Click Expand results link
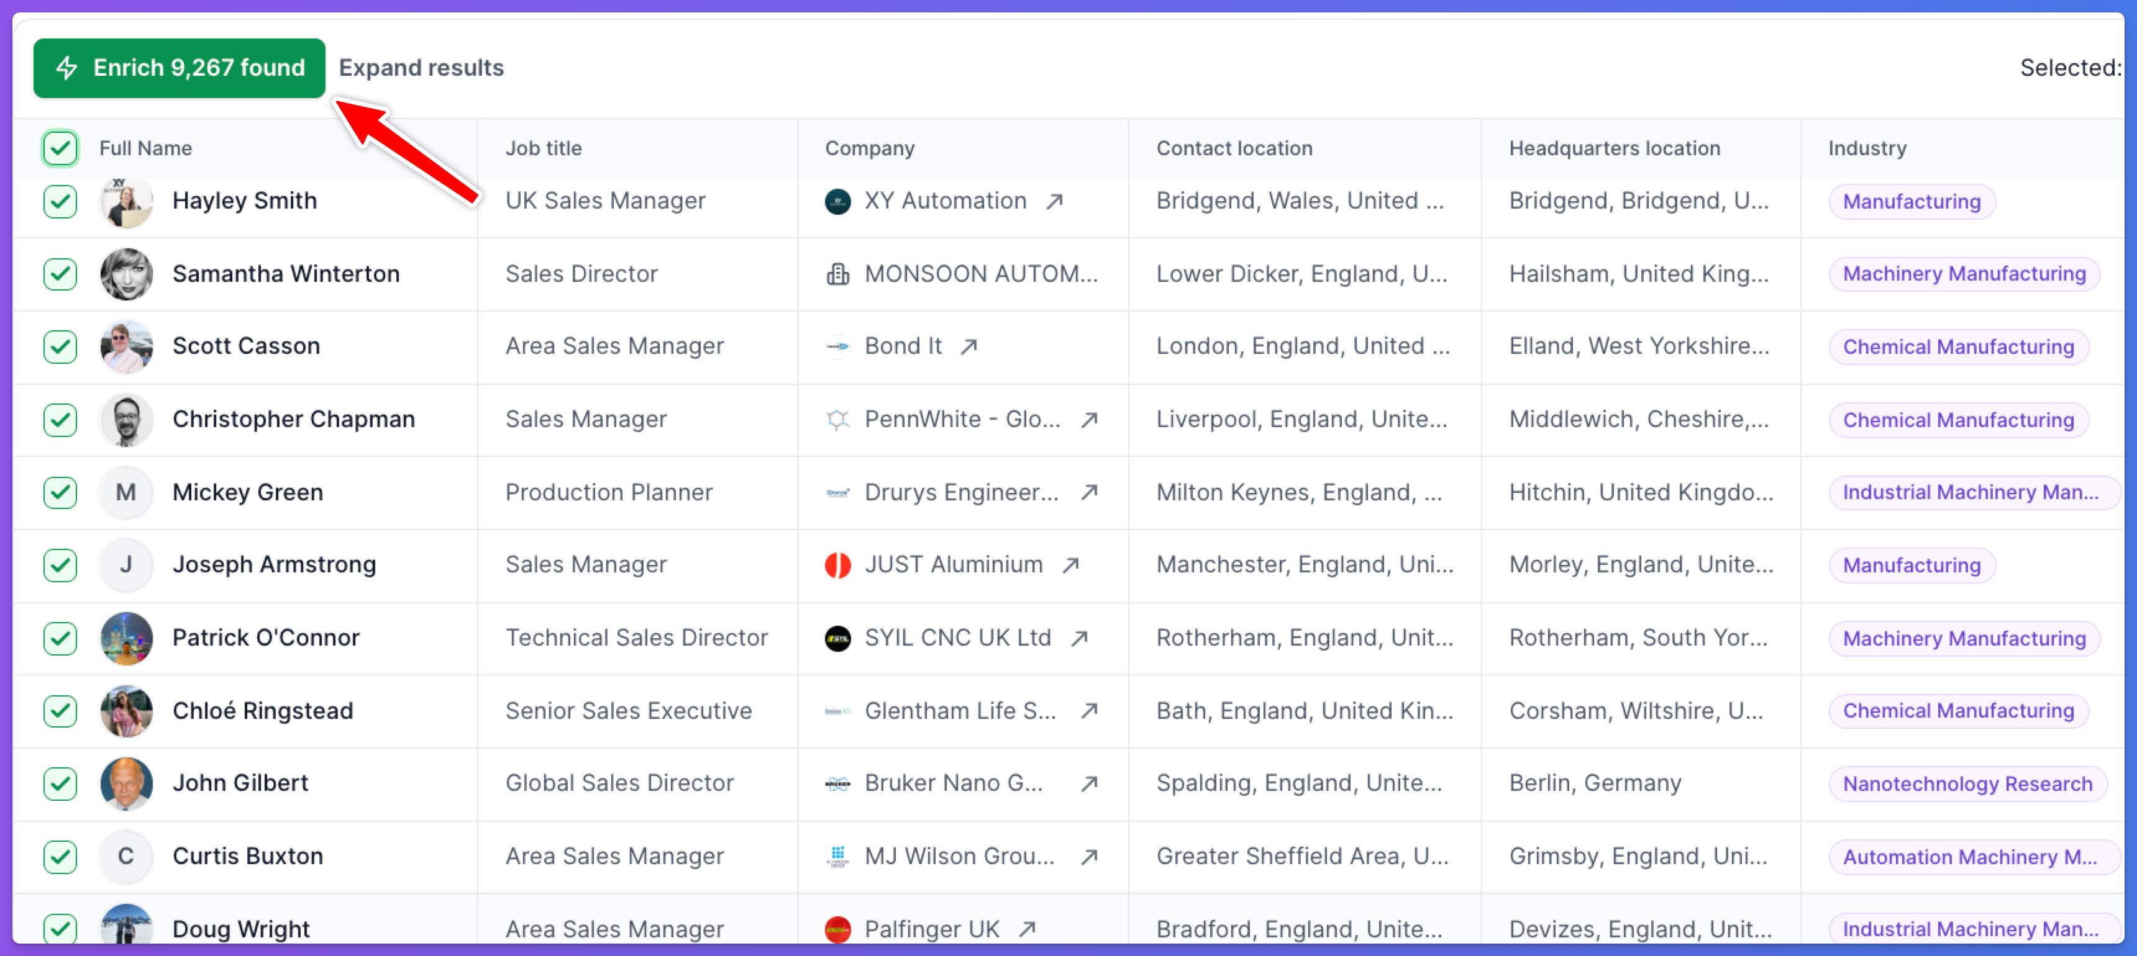Image resolution: width=2137 pixels, height=956 pixels. (421, 68)
